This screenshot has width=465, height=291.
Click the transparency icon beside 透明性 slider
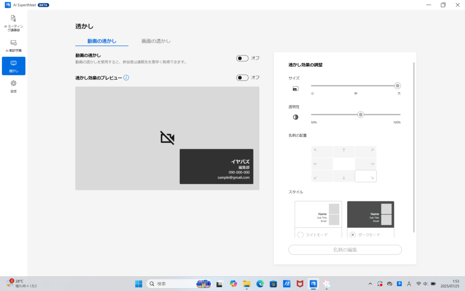point(296,117)
